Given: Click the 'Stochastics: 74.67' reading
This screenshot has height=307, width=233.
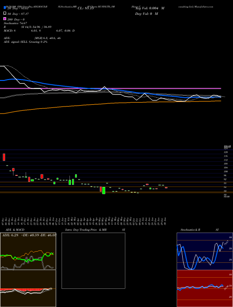Looking at the screenshot, I should (15, 23).
